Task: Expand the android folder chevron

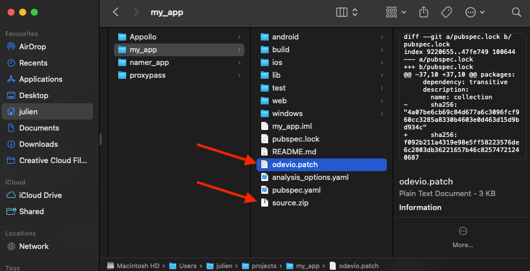Action: (382, 37)
